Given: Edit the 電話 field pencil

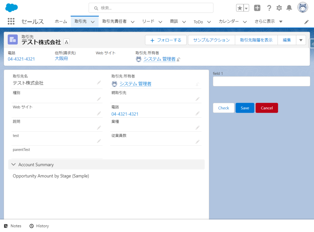Looking at the screenshot, I should (x=197, y=114).
